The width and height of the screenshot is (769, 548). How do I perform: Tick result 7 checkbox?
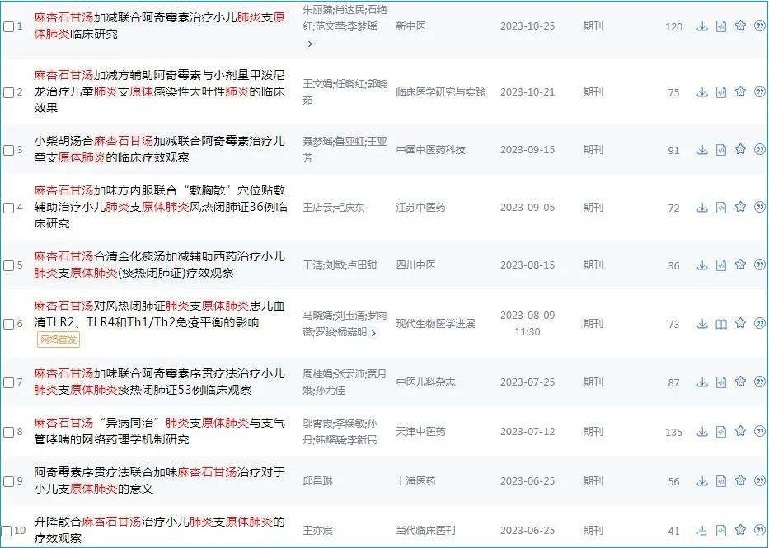9,382
